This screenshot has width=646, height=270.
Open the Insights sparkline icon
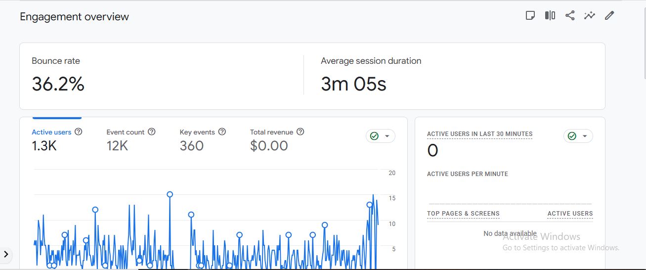[x=589, y=16]
